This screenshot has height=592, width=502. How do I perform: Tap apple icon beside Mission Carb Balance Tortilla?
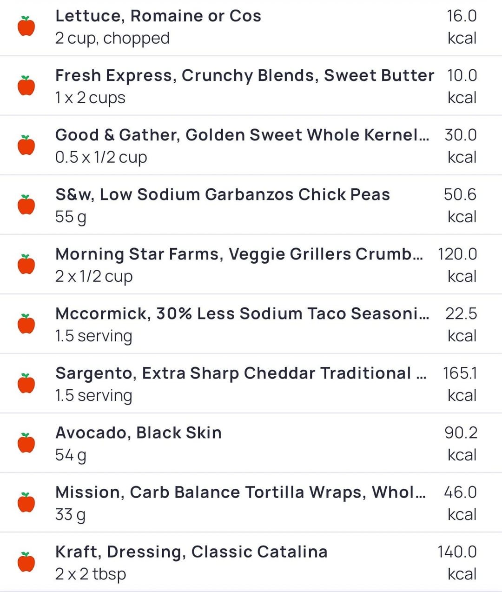[x=26, y=502]
